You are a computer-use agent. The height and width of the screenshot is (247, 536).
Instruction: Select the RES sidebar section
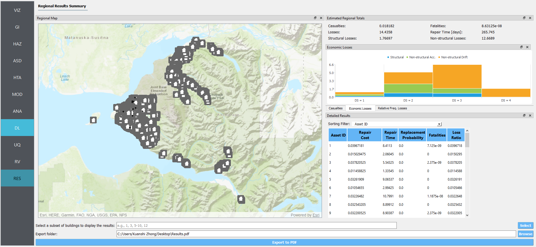(x=17, y=178)
